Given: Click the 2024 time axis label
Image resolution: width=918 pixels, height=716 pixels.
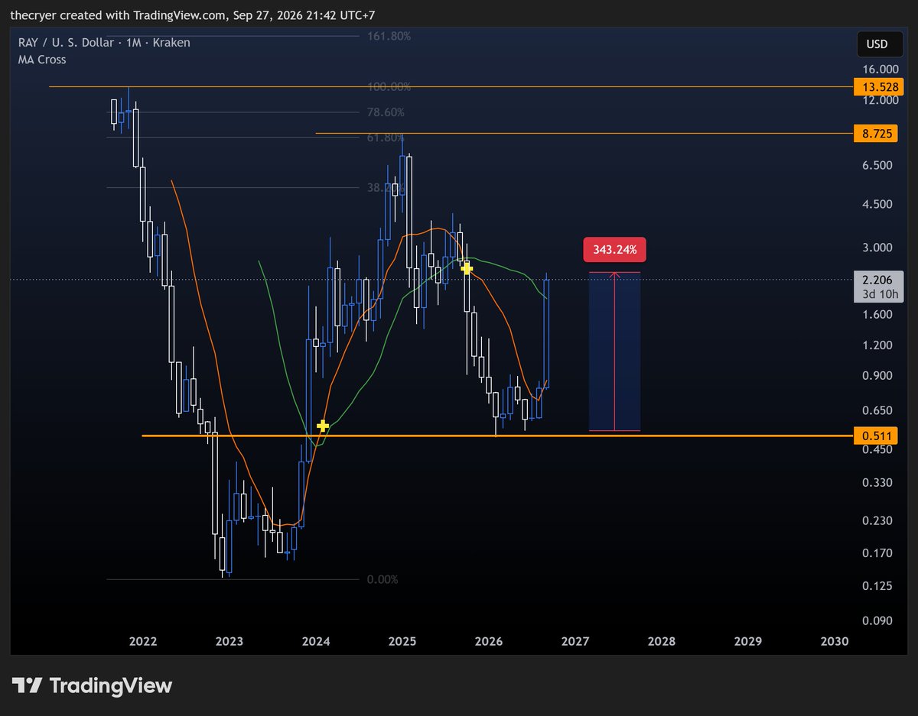Looking at the screenshot, I should click(316, 641).
